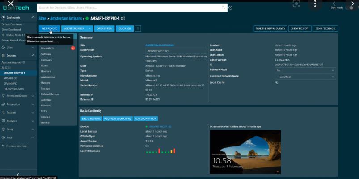Click the yellow bar in Last 10 Backups
The image size is (359, 179).
pos(172,152)
